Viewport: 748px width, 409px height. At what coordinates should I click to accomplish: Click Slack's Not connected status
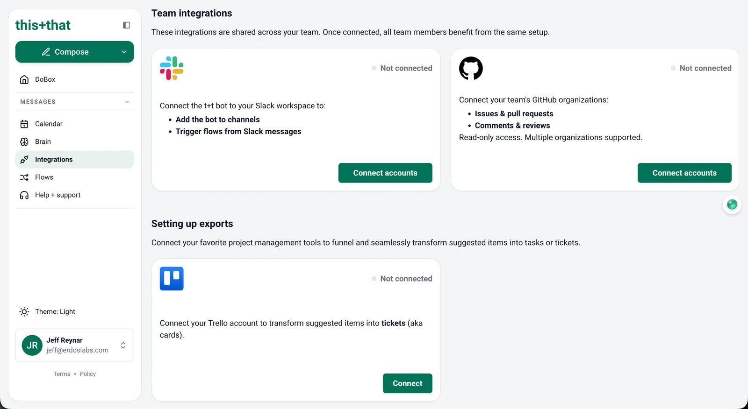coord(402,68)
